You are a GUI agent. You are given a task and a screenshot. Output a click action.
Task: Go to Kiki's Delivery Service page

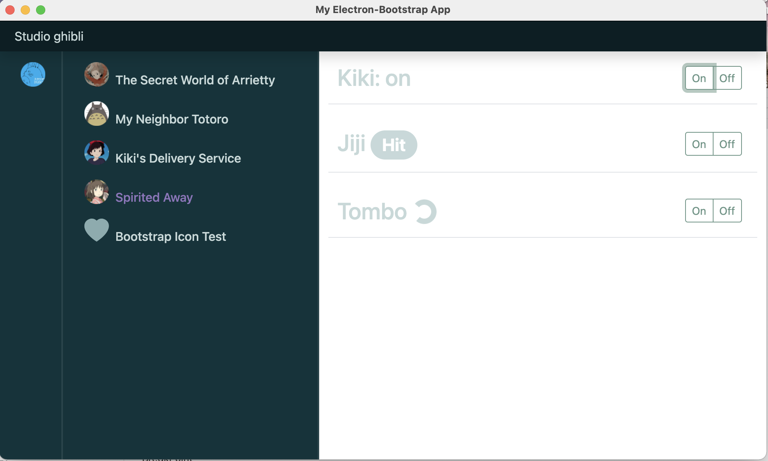click(178, 158)
